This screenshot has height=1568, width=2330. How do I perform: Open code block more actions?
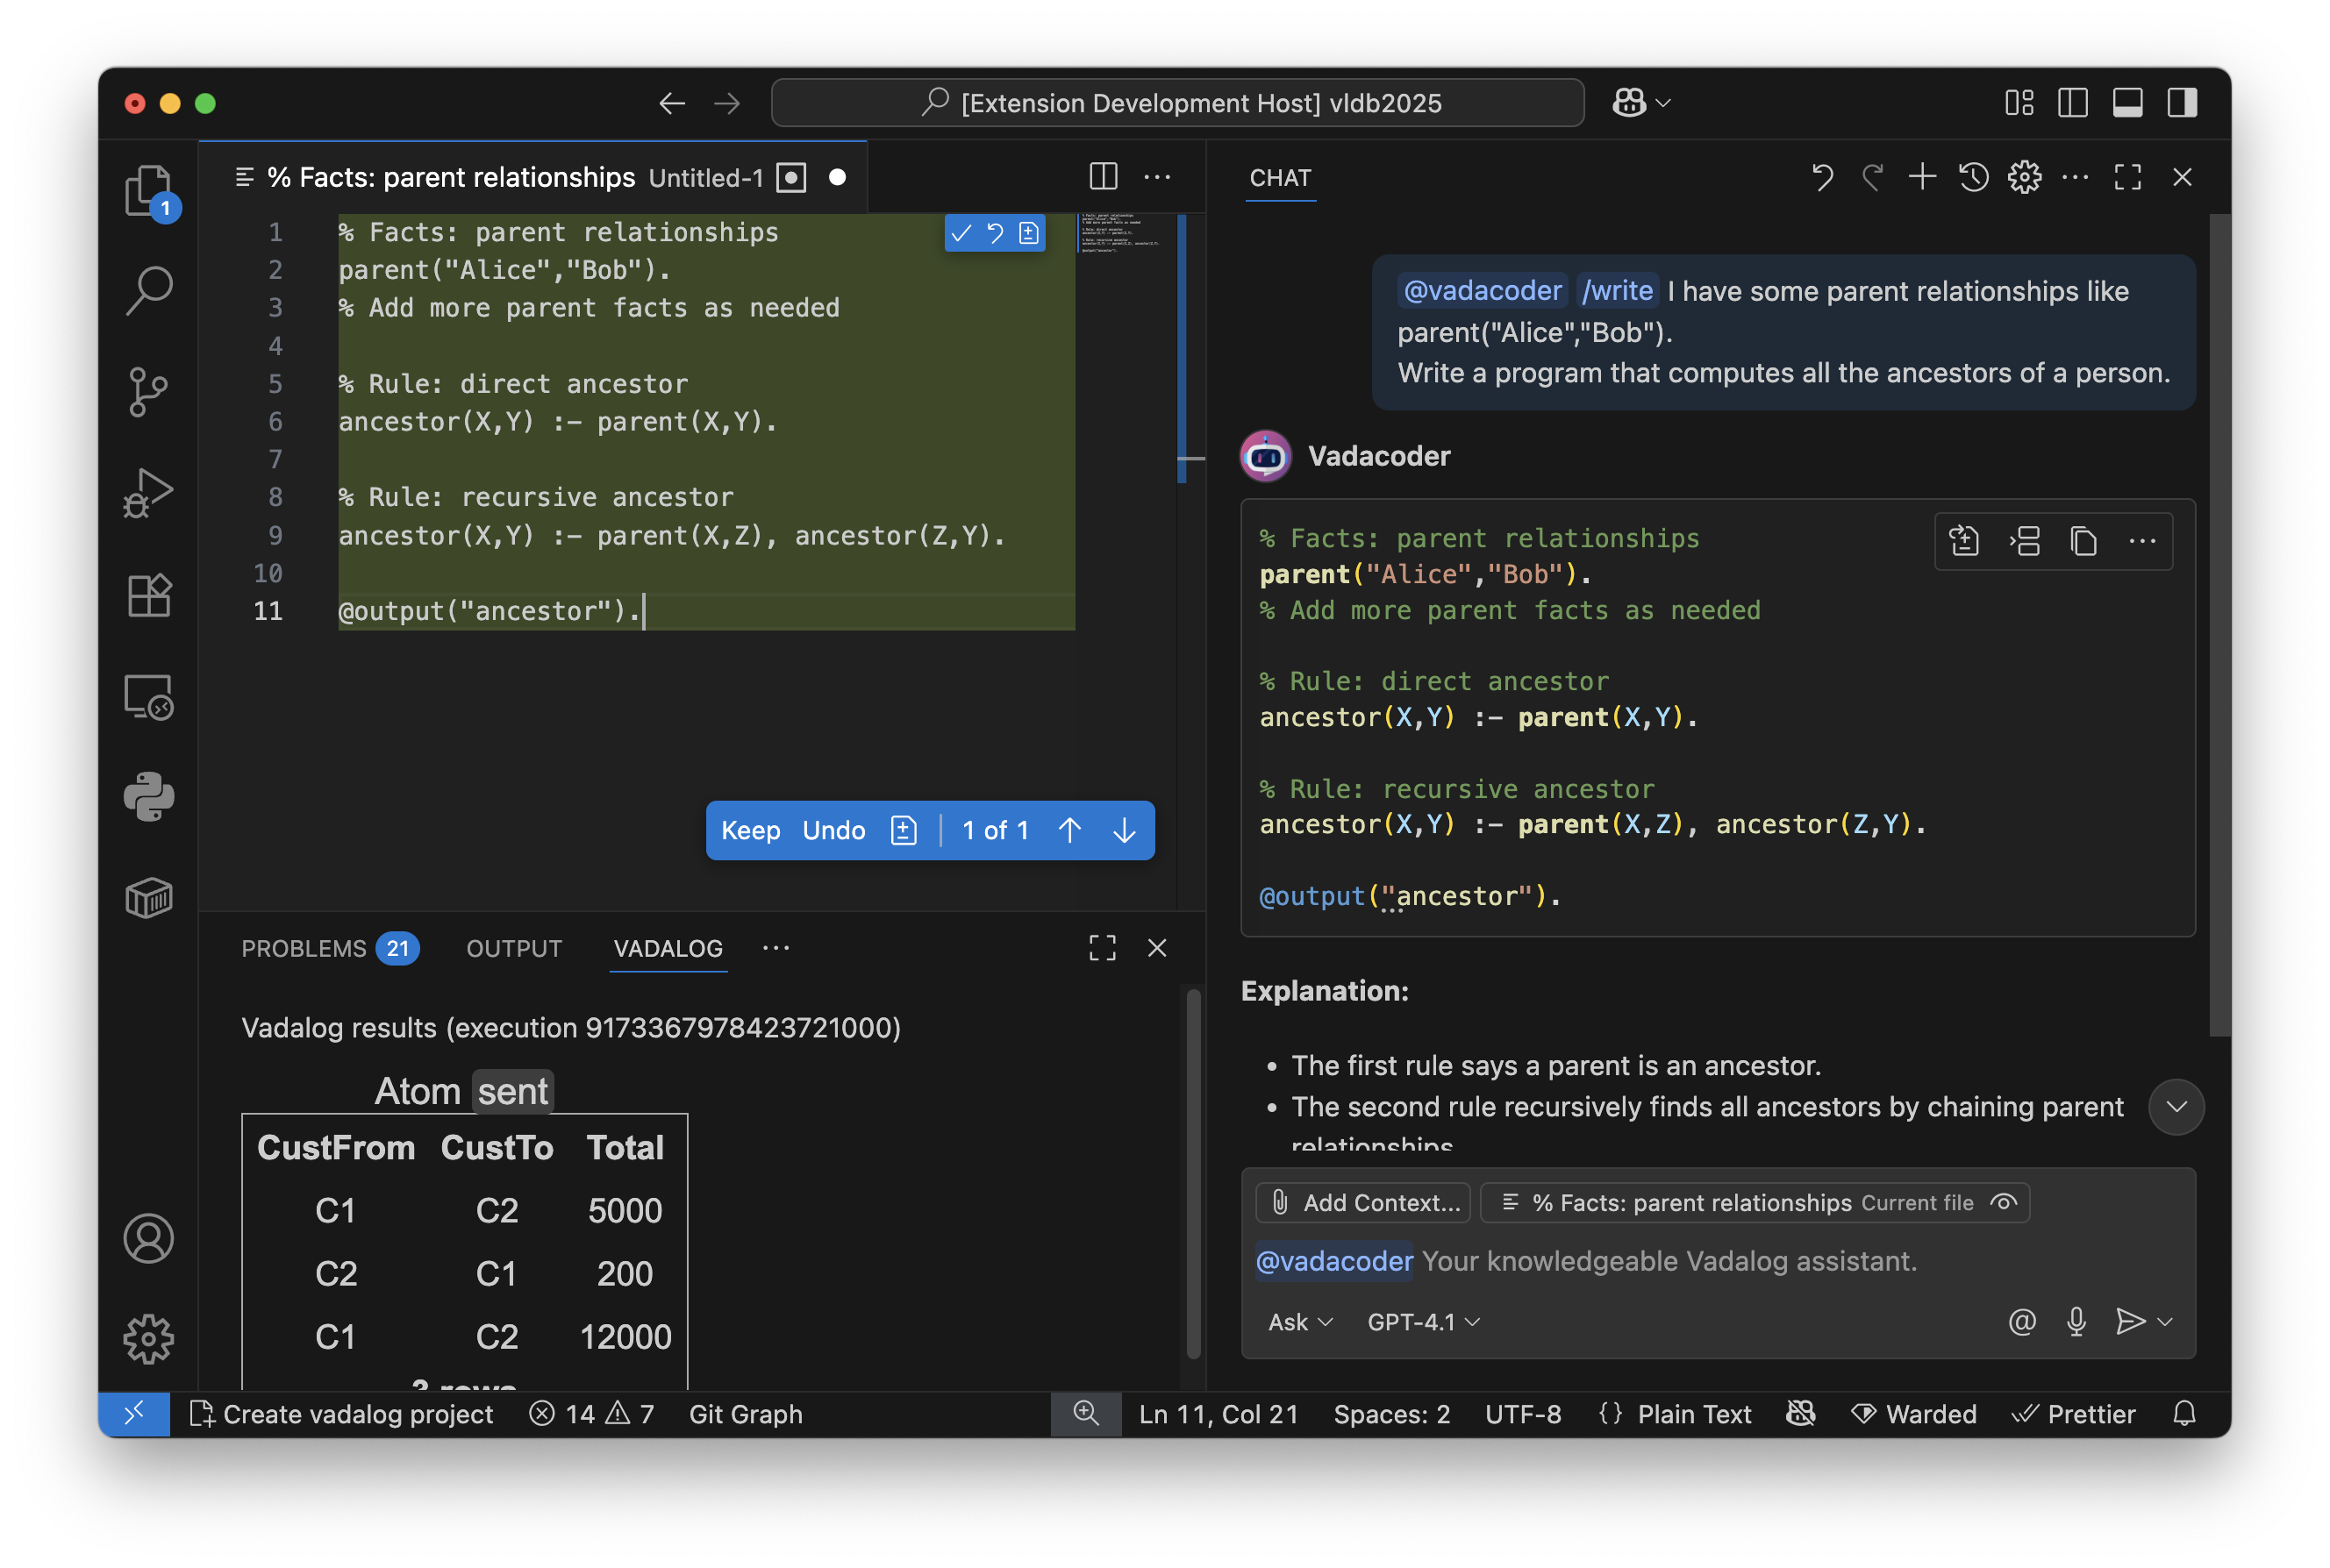tap(2143, 541)
